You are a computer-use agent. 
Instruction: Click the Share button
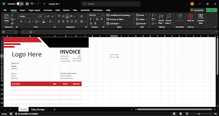[212, 10]
